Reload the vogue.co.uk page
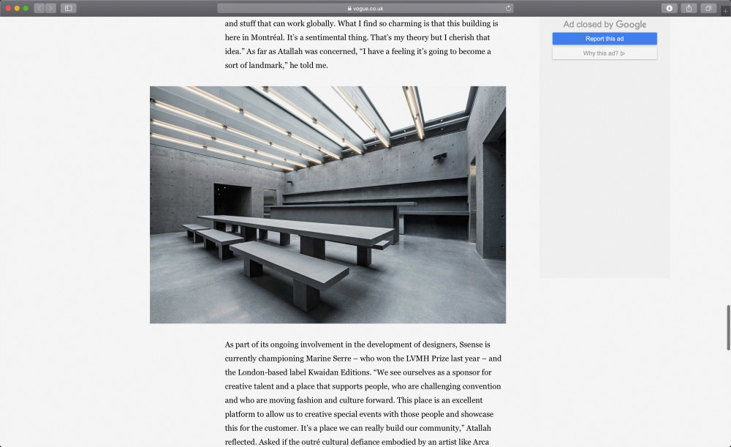The width and height of the screenshot is (731, 447). tap(508, 8)
